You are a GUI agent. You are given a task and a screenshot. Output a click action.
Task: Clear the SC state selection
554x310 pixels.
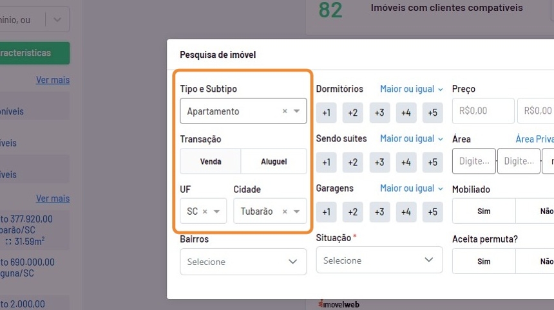[x=205, y=212]
